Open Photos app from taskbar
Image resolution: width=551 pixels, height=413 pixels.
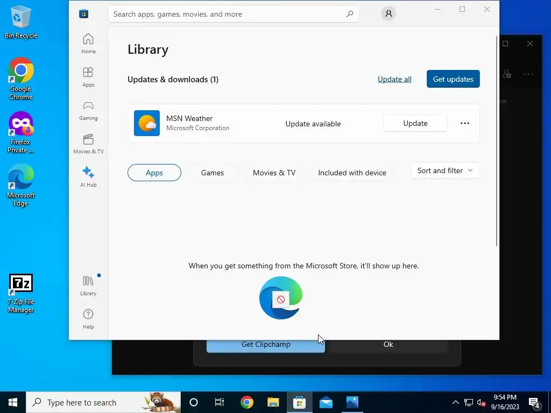coord(352,402)
